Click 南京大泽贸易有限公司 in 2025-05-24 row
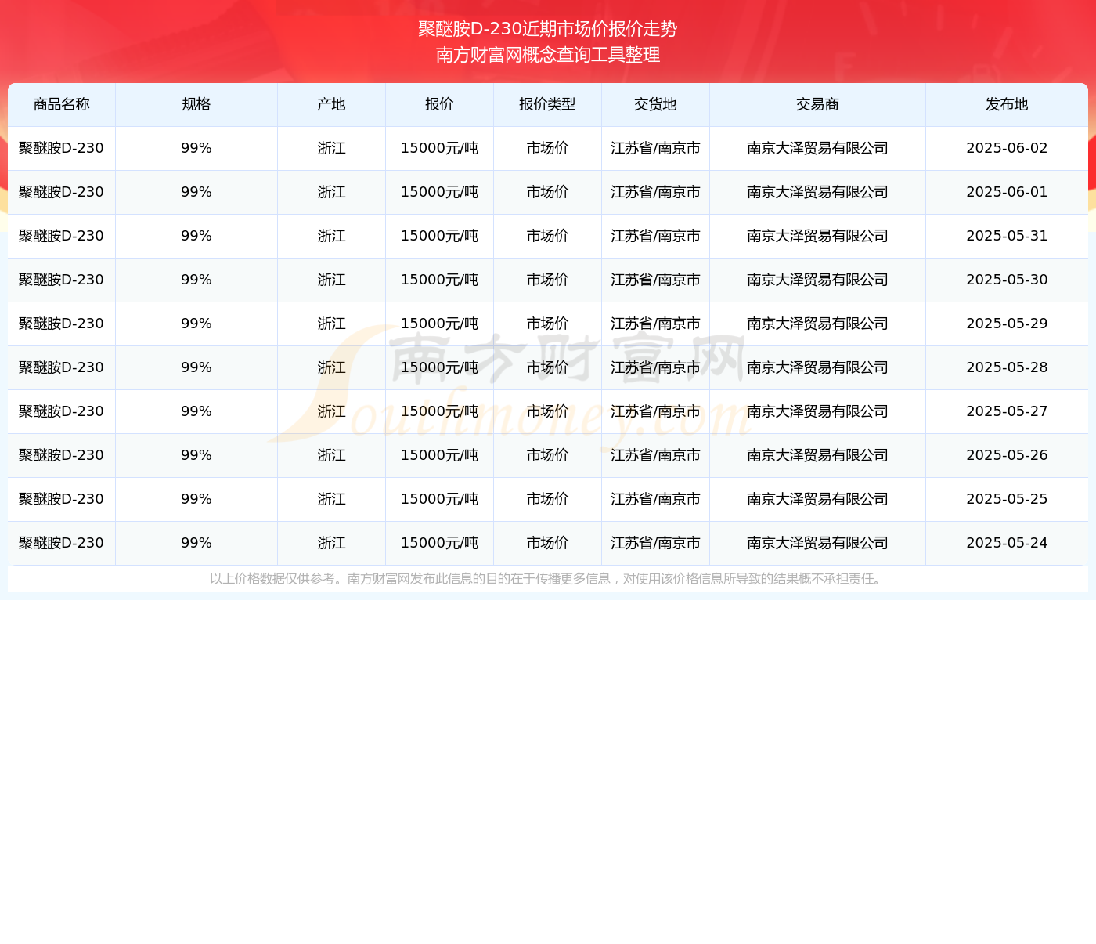 [x=817, y=543]
